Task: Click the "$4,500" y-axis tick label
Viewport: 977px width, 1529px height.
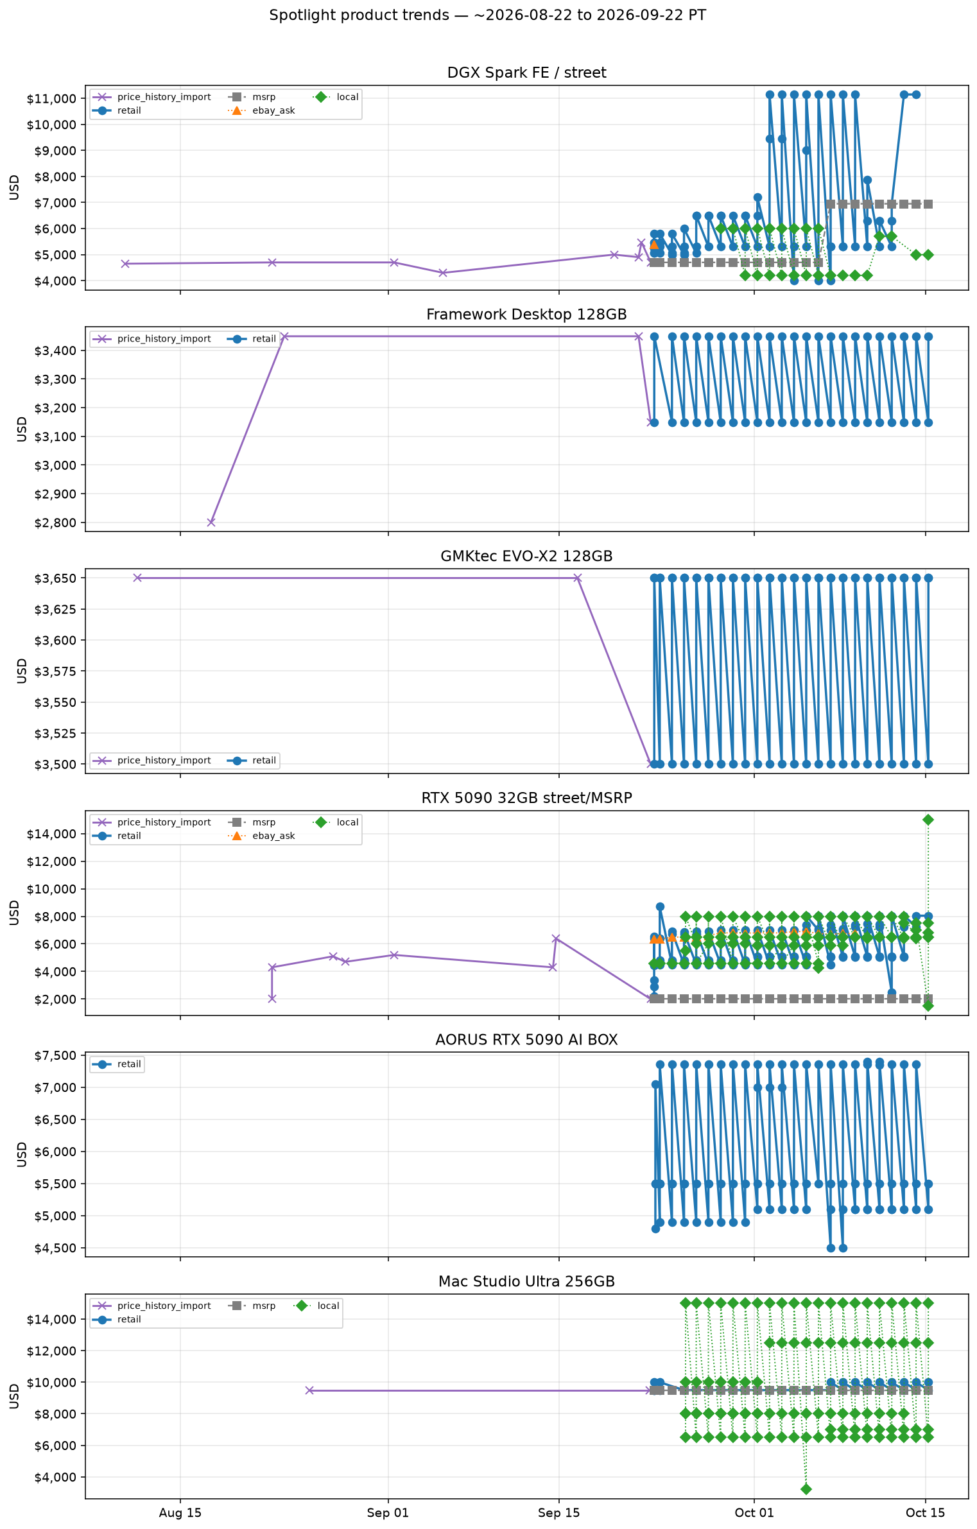Action: (x=55, y=1248)
